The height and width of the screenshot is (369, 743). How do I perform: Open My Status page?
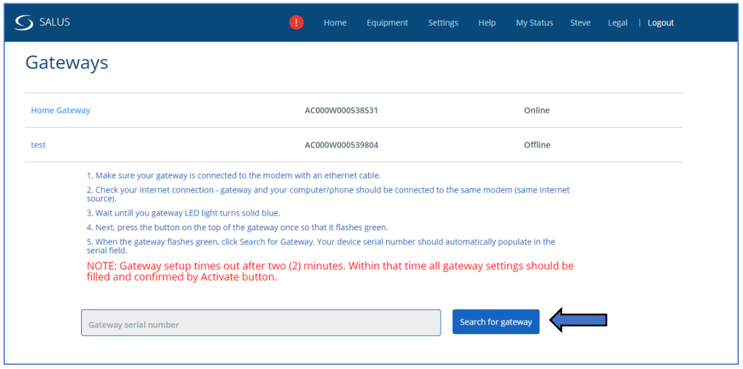point(535,22)
